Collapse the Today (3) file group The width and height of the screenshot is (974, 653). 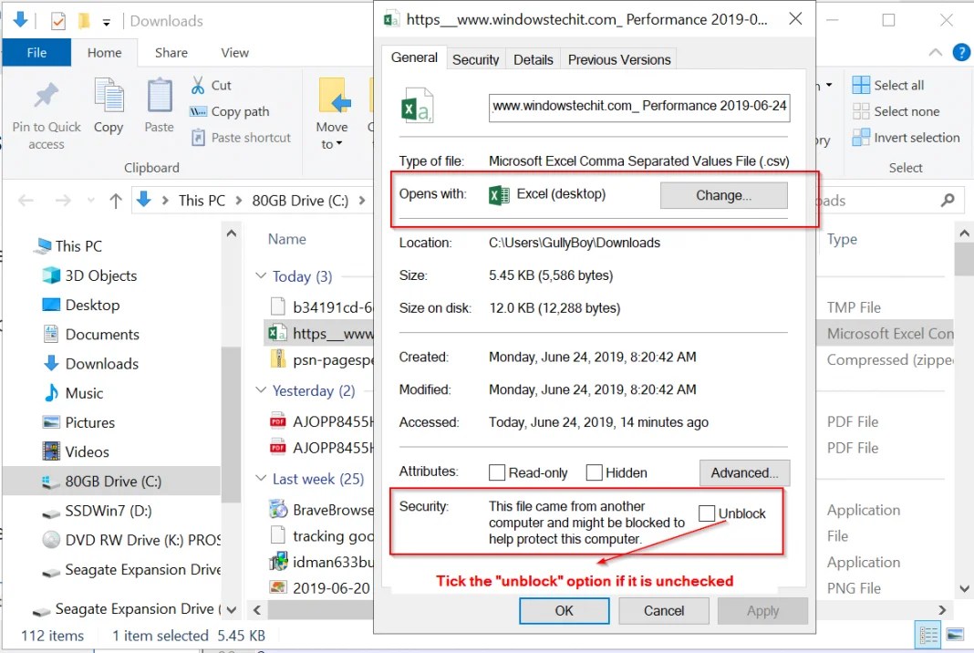pyautogui.click(x=262, y=275)
